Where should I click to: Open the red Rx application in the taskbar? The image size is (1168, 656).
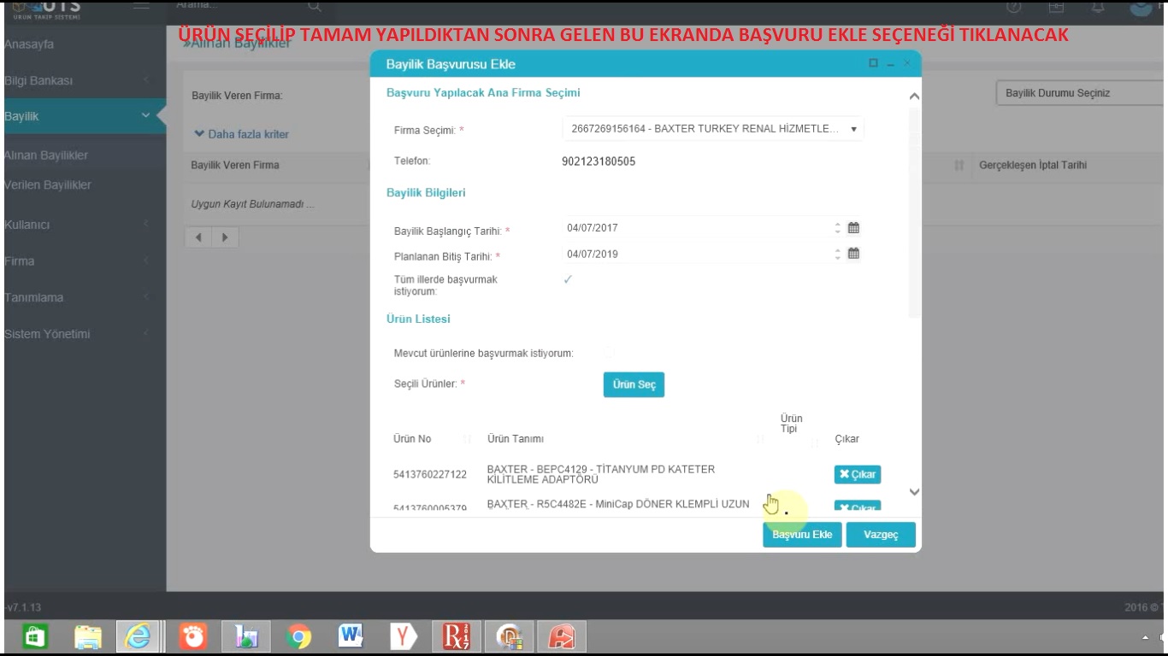point(457,637)
